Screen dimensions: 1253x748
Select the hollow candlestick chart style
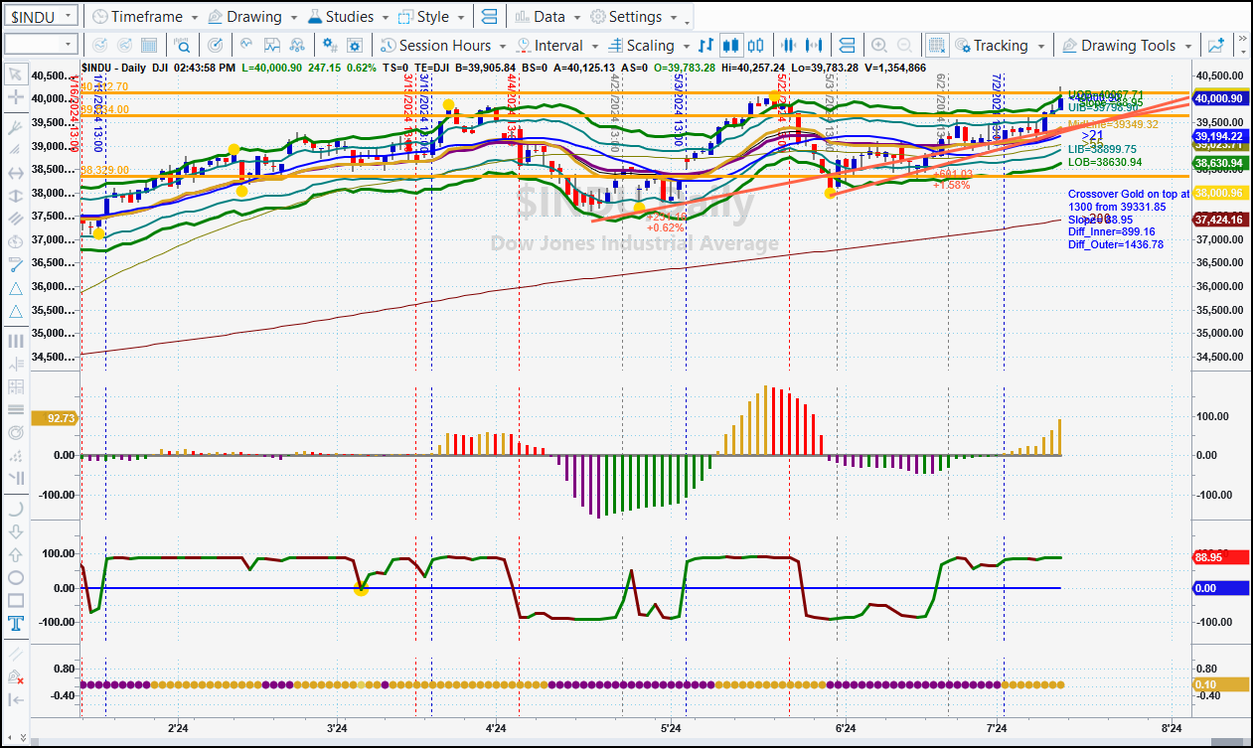(756, 45)
